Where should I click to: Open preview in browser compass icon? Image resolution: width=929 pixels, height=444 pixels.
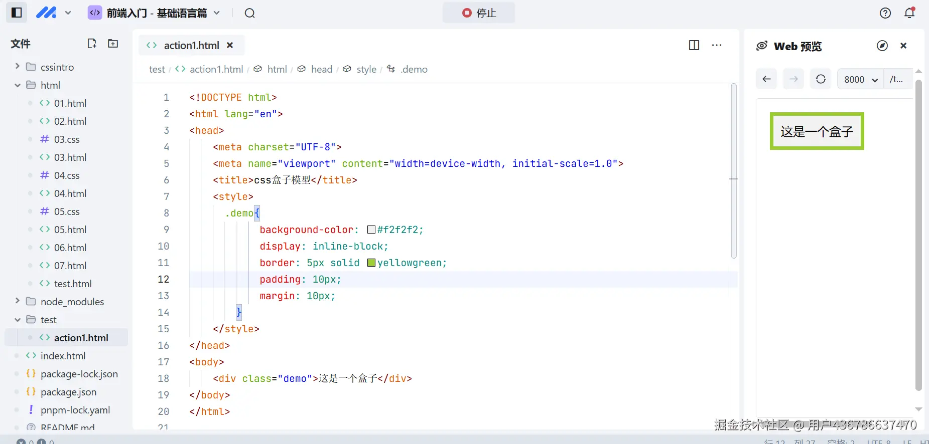coord(882,46)
